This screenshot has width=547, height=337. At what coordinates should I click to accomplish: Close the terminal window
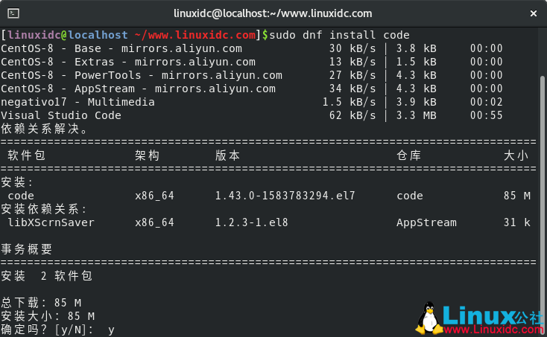[x=534, y=13]
